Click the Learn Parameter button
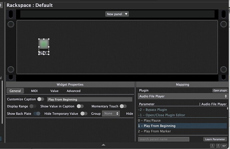This screenshot has width=230, height=149. pos(215,139)
